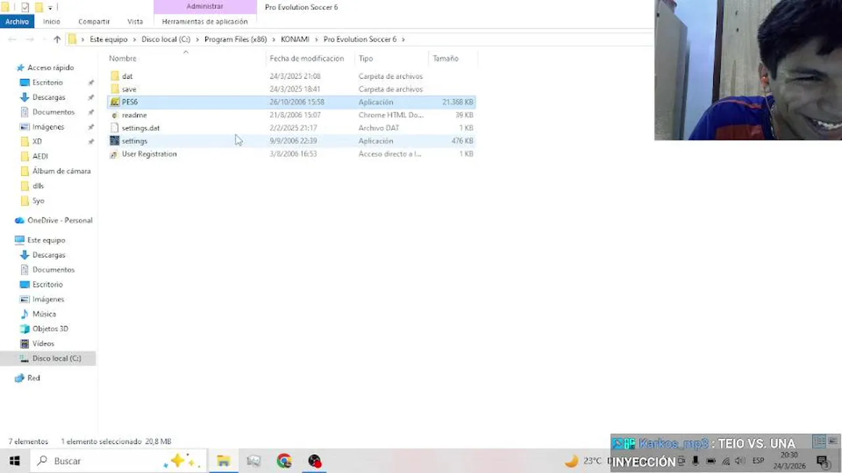Click Program Files (x86) in the breadcrumb

pyautogui.click(x=235, y=39)
